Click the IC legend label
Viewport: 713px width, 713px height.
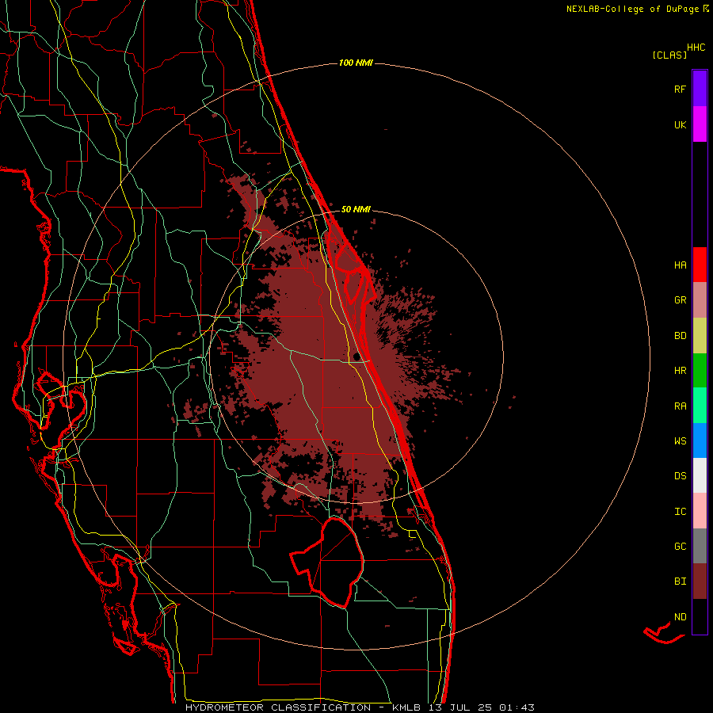coord(680,512)
